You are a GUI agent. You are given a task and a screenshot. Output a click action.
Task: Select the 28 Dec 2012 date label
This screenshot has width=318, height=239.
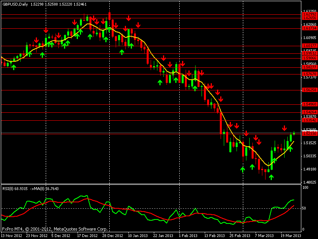112,236
